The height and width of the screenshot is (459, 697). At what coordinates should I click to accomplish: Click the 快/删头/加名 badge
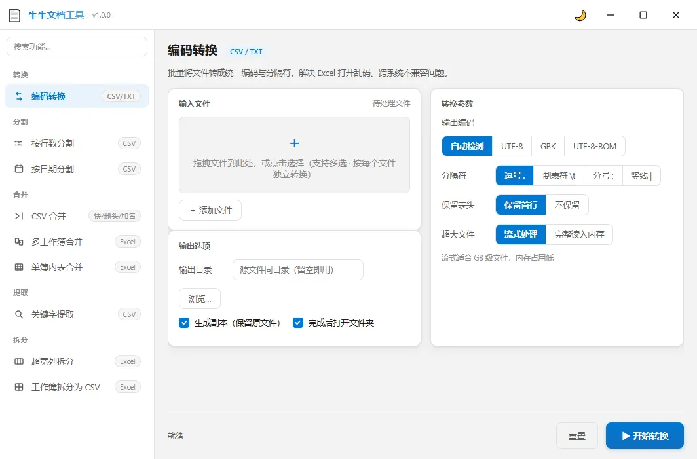115,216
